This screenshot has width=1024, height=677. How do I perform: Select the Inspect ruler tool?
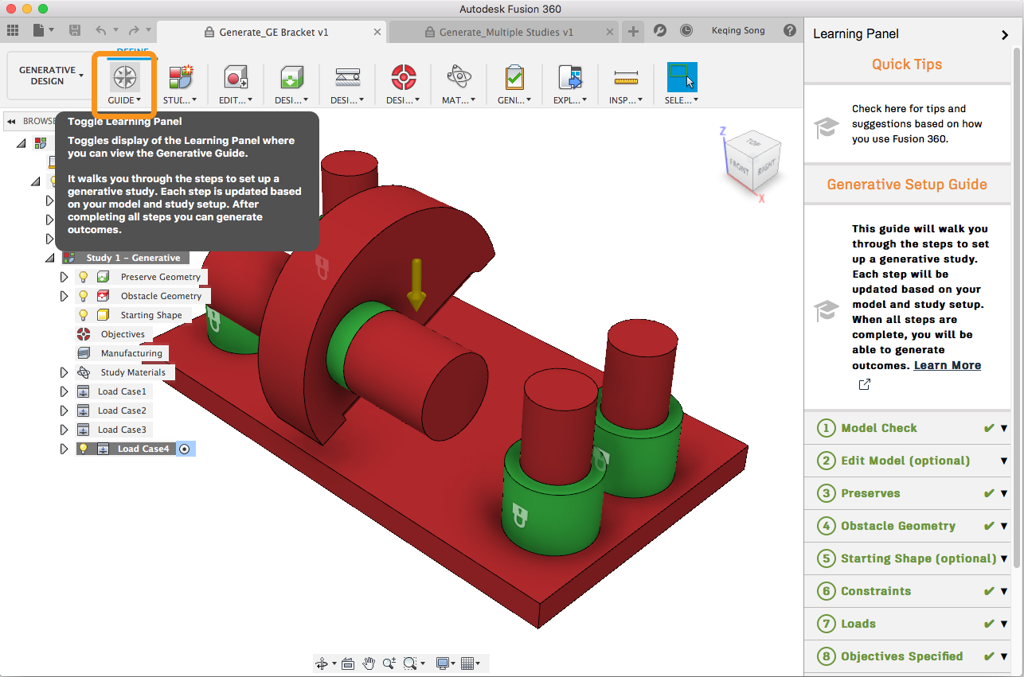(627, 78)
